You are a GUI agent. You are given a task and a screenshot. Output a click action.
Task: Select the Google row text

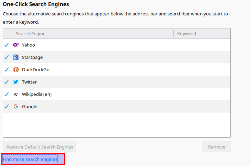click(x=30, y=107)
